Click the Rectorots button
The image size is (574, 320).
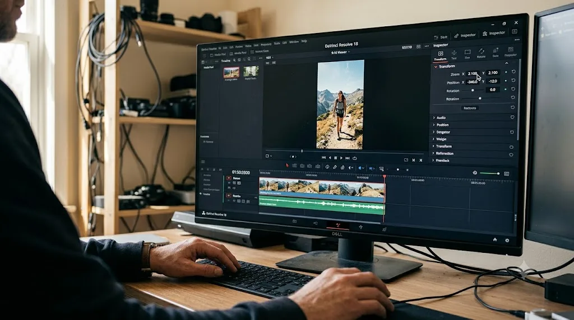(470, 108)
